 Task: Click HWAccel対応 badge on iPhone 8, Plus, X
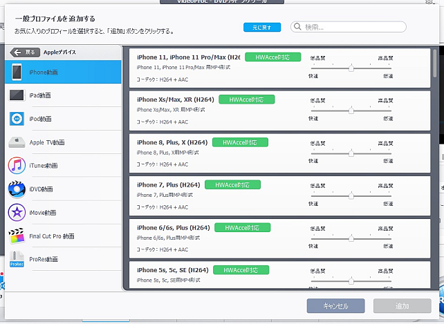tap(240, 142)
